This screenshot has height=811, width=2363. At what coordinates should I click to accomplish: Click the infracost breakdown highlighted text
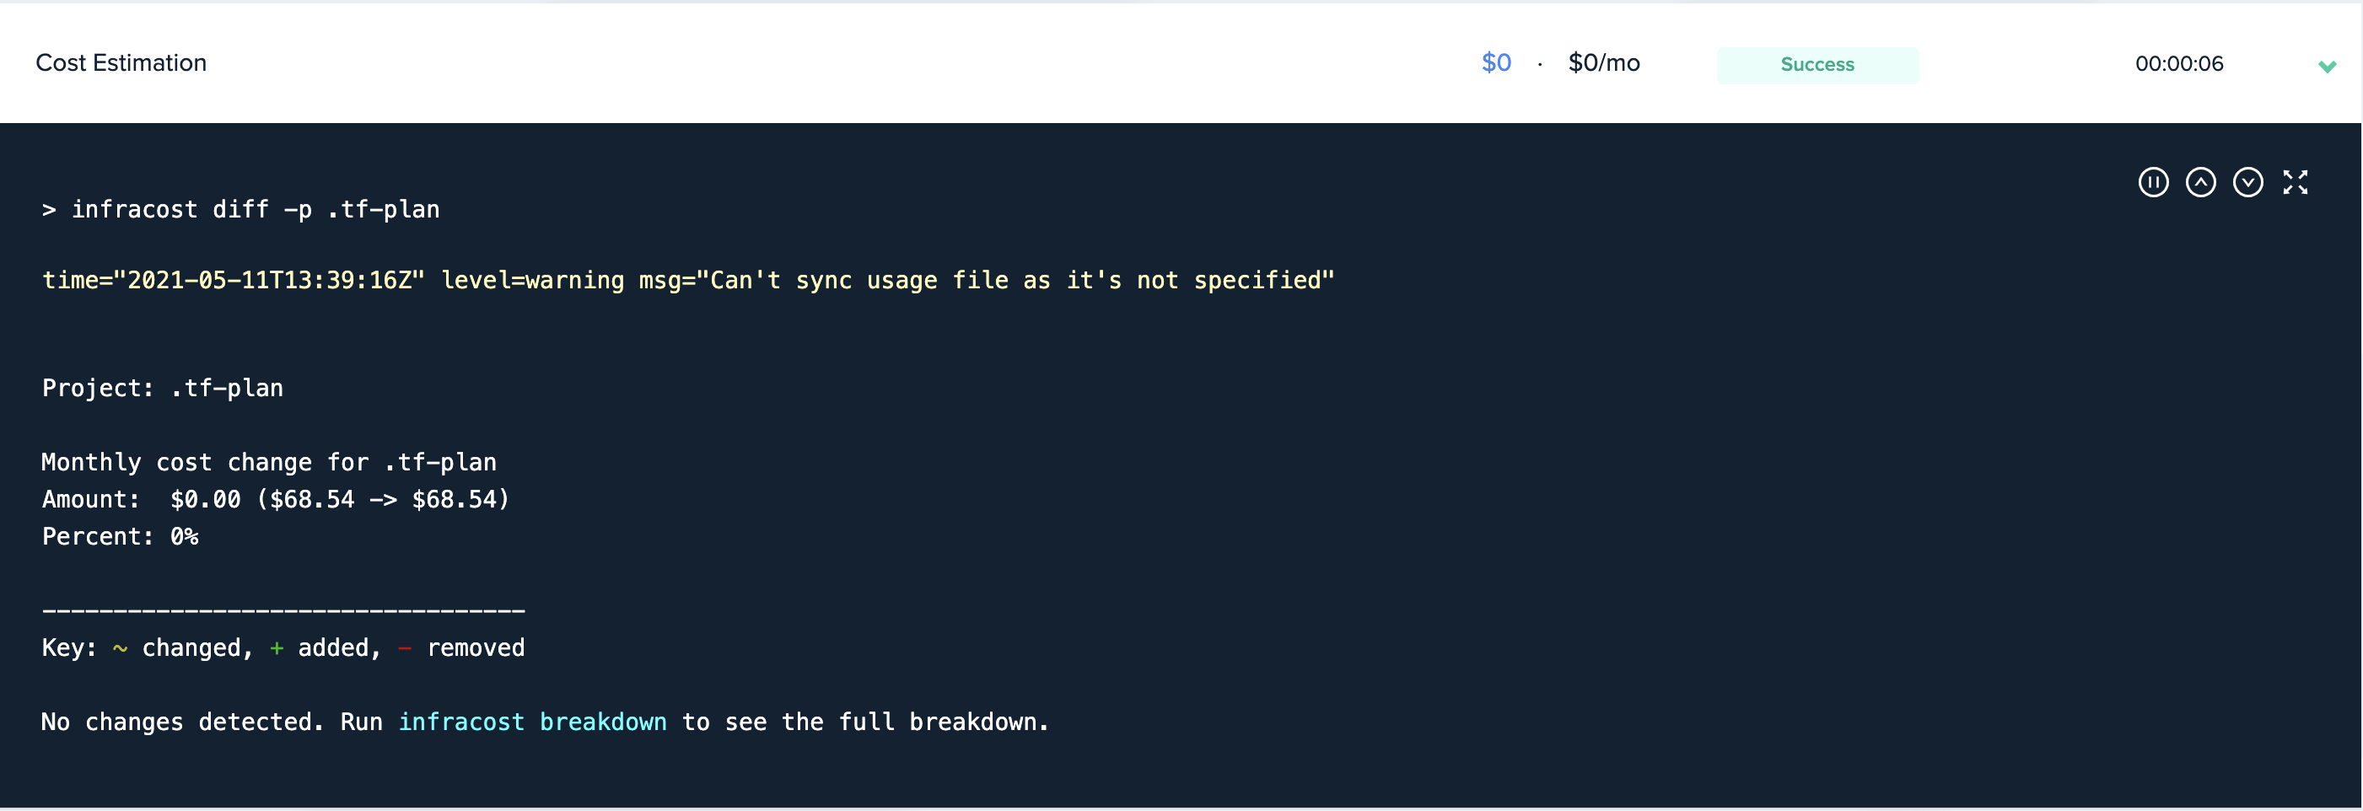(532, 722)
